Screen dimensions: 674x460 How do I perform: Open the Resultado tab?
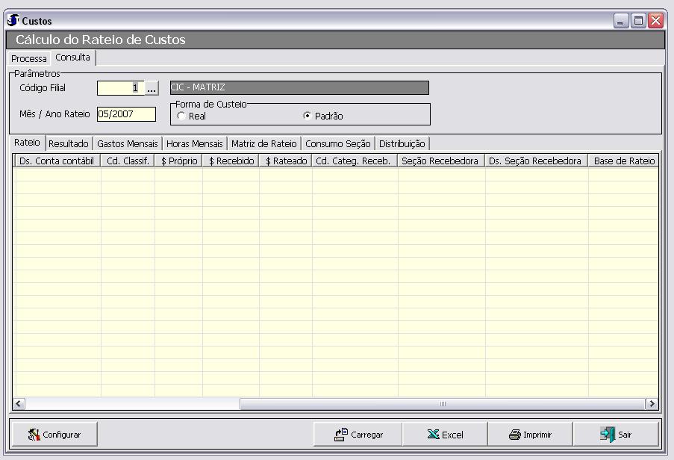coord(69,143)
